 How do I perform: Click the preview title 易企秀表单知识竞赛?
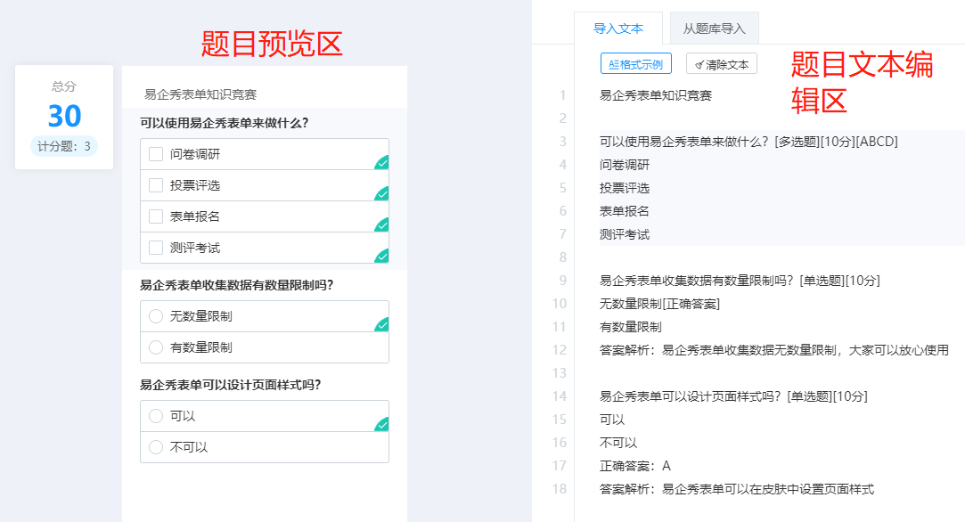tap(200, 94)
